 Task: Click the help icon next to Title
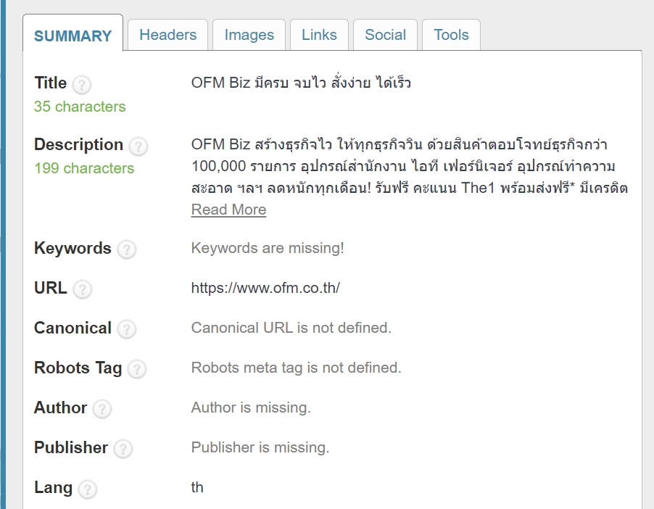click(82, 85)
